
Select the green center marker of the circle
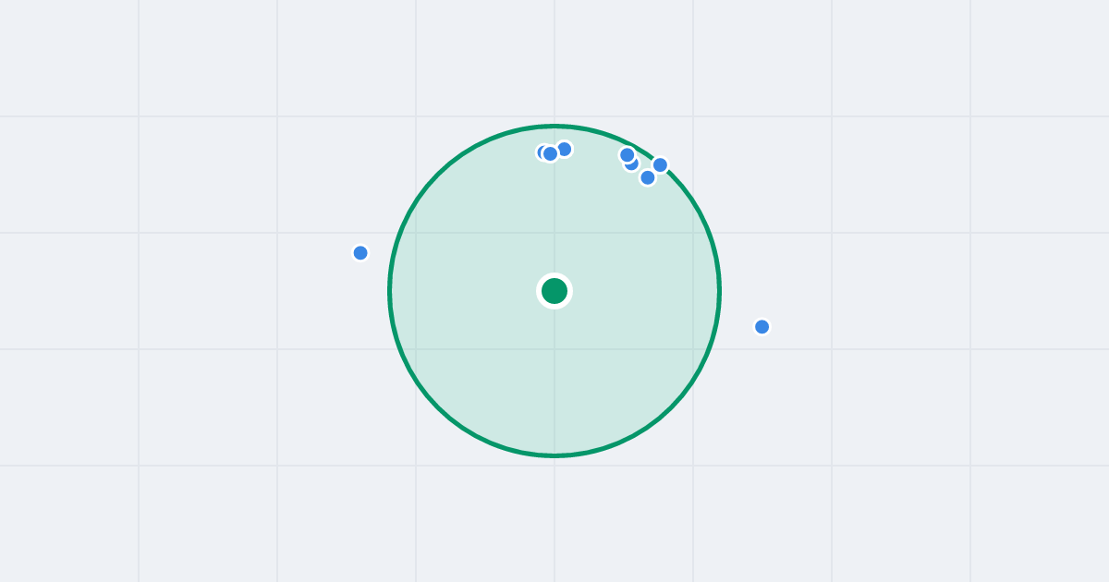click(554, 291)
